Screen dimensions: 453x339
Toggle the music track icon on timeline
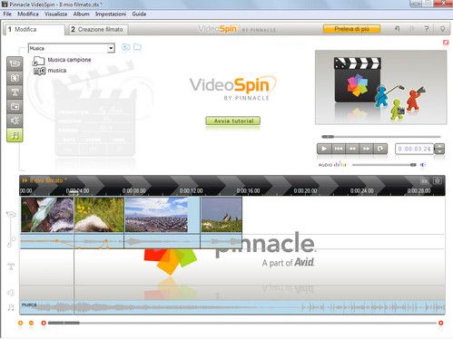11,307
